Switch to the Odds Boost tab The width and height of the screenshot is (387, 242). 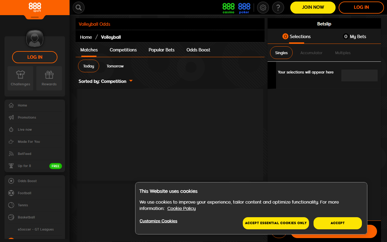point(198,50)
